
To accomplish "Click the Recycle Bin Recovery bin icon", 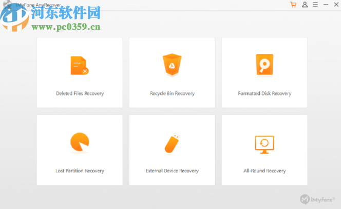I will click(x=172, y=65).
